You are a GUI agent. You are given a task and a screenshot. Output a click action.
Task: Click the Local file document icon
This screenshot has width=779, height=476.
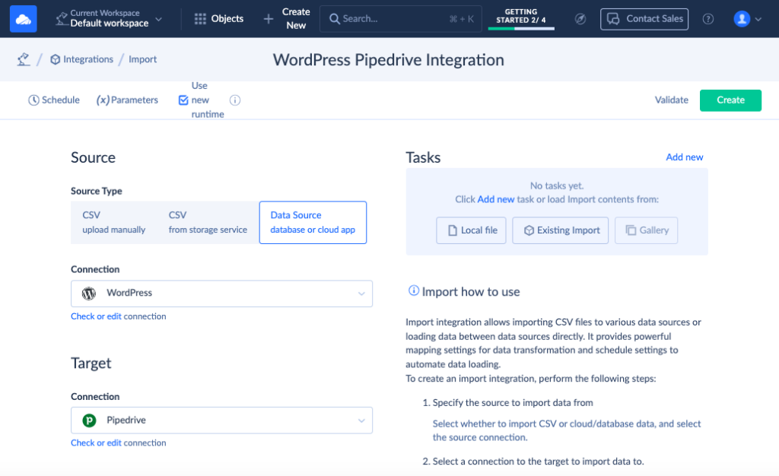pyautogui.click(x=453, y=230)
